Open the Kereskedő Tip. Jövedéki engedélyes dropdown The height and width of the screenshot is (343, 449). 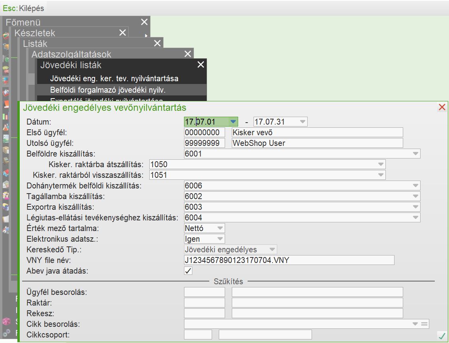[272, 250]
